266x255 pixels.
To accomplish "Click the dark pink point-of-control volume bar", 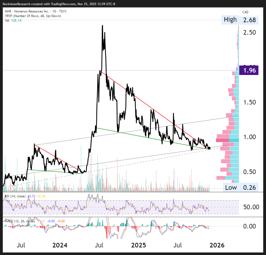I will coord(222,140).
